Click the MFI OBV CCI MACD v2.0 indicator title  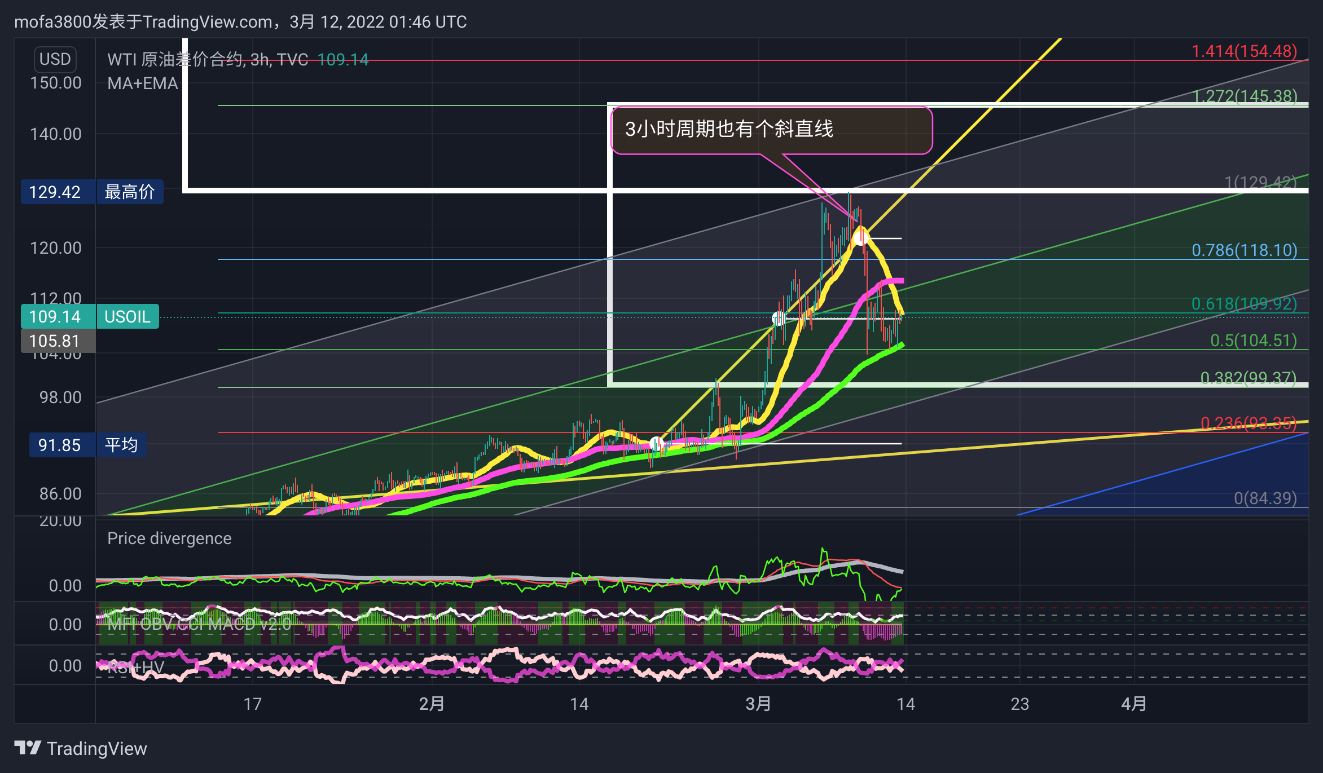click(x=199, y=624)
